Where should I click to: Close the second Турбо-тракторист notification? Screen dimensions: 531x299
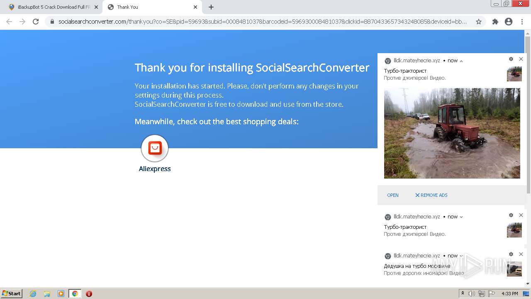click(x=521, y=215)
